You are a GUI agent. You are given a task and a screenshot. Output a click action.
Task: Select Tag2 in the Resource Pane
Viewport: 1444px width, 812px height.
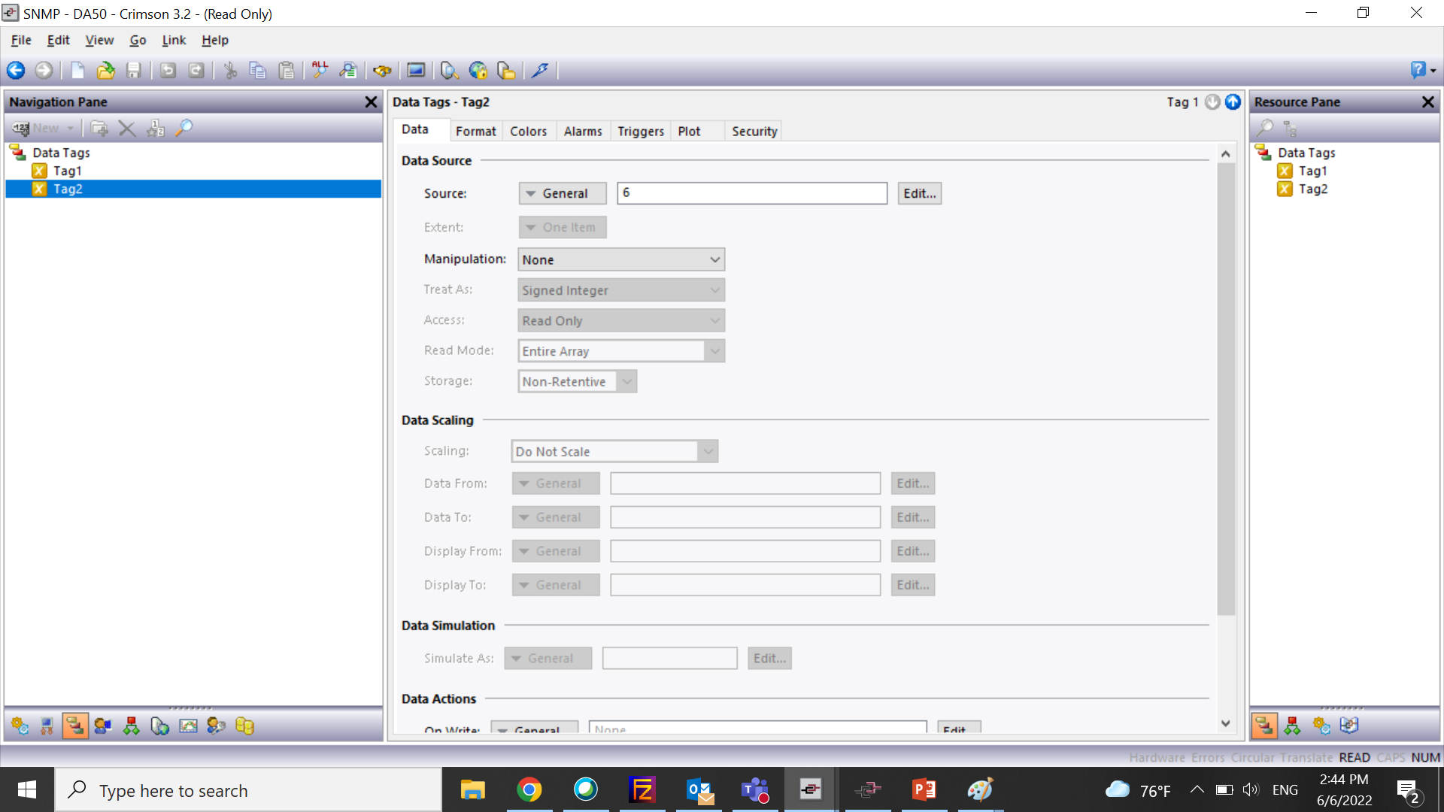click(x=1312, y=189)
